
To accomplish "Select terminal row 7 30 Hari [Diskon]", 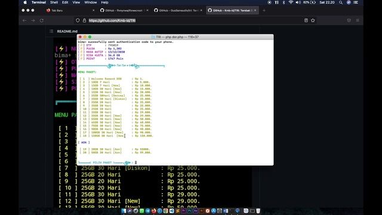I will (115, 99).
